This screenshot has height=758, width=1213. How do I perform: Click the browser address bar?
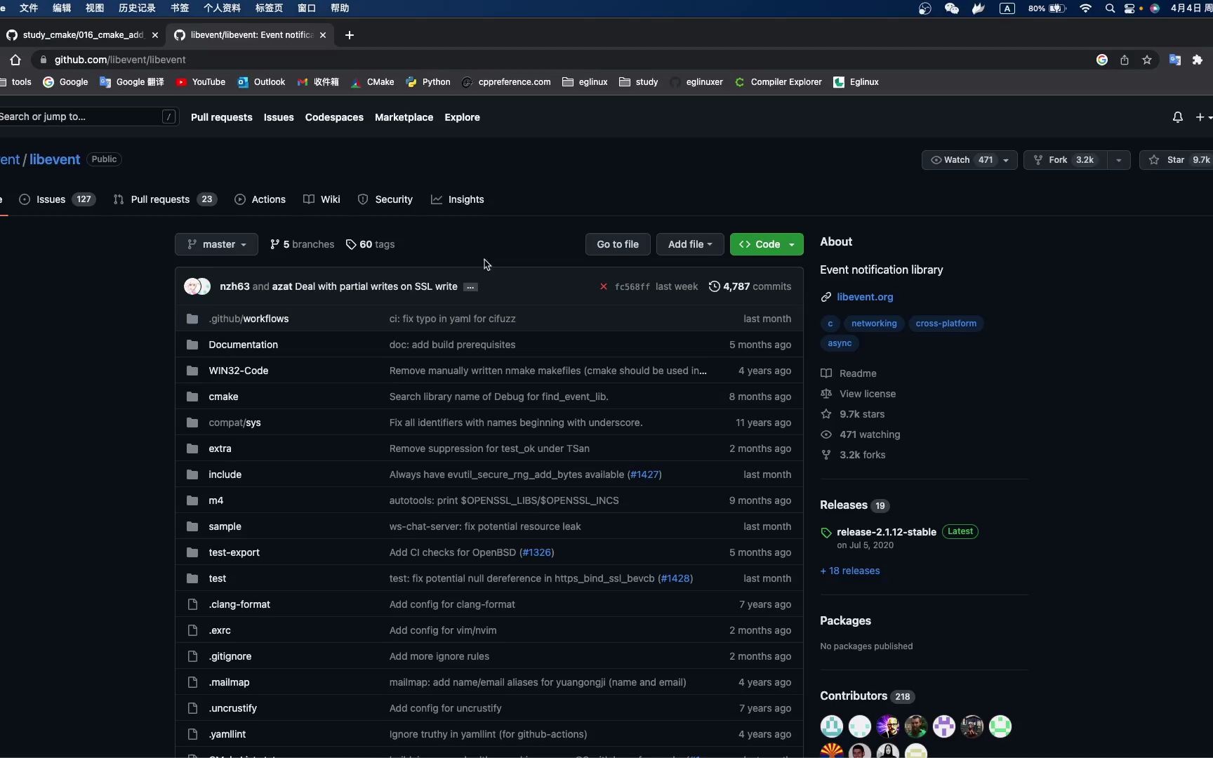pyautogui.click(x=562, y=60)
